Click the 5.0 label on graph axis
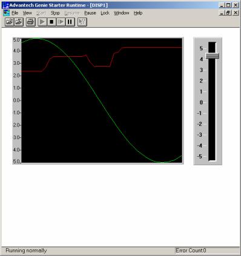This screenshot has height=256, width=241. (16, 40)
